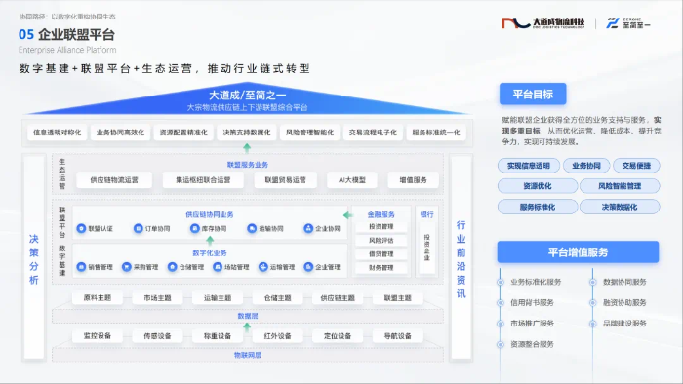The height and width of the screenshot is (384, 683).
Task: Click the 风险评估 finance box
Action: [382, 240]
